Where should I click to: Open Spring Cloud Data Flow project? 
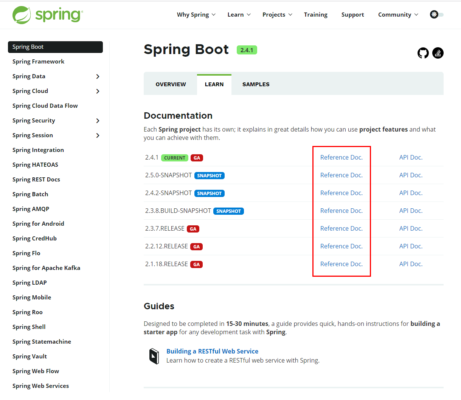point(45,106)
